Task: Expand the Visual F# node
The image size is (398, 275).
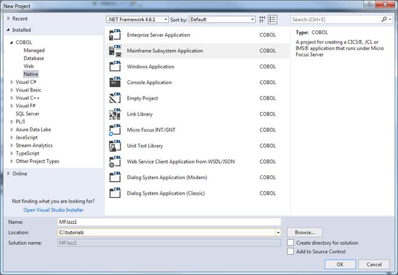Action: click(x=12, y=106)
